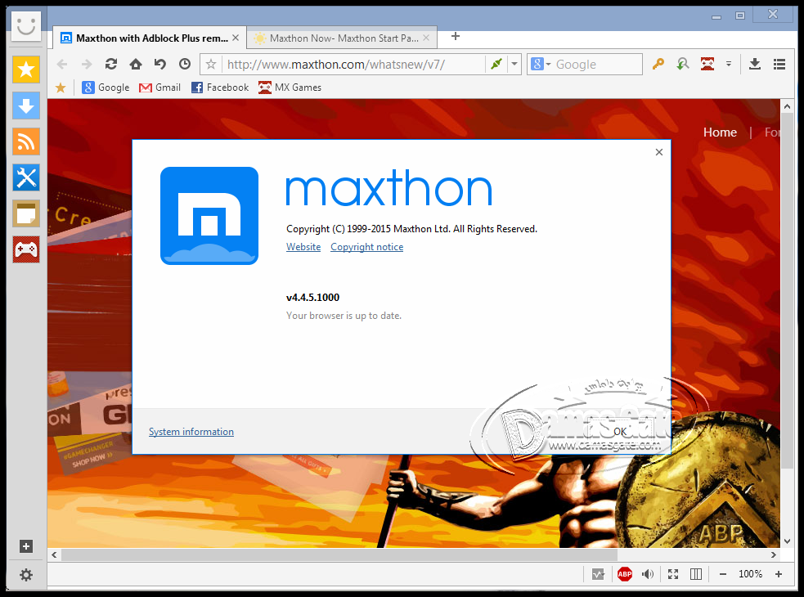Image resolution: width=804 pixels, height=597 pixels.
Task: Click into the URL address field
Action: click(354, 64)
